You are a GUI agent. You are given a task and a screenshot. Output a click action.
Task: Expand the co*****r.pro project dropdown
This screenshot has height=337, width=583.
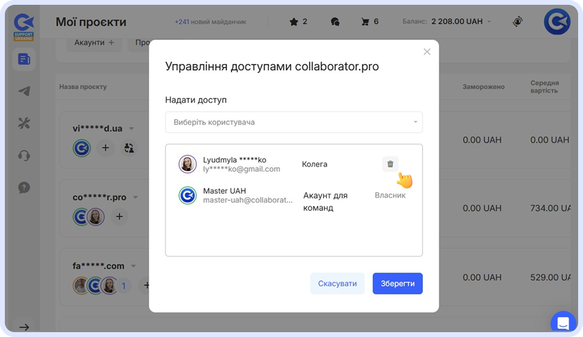coord(136,197)
